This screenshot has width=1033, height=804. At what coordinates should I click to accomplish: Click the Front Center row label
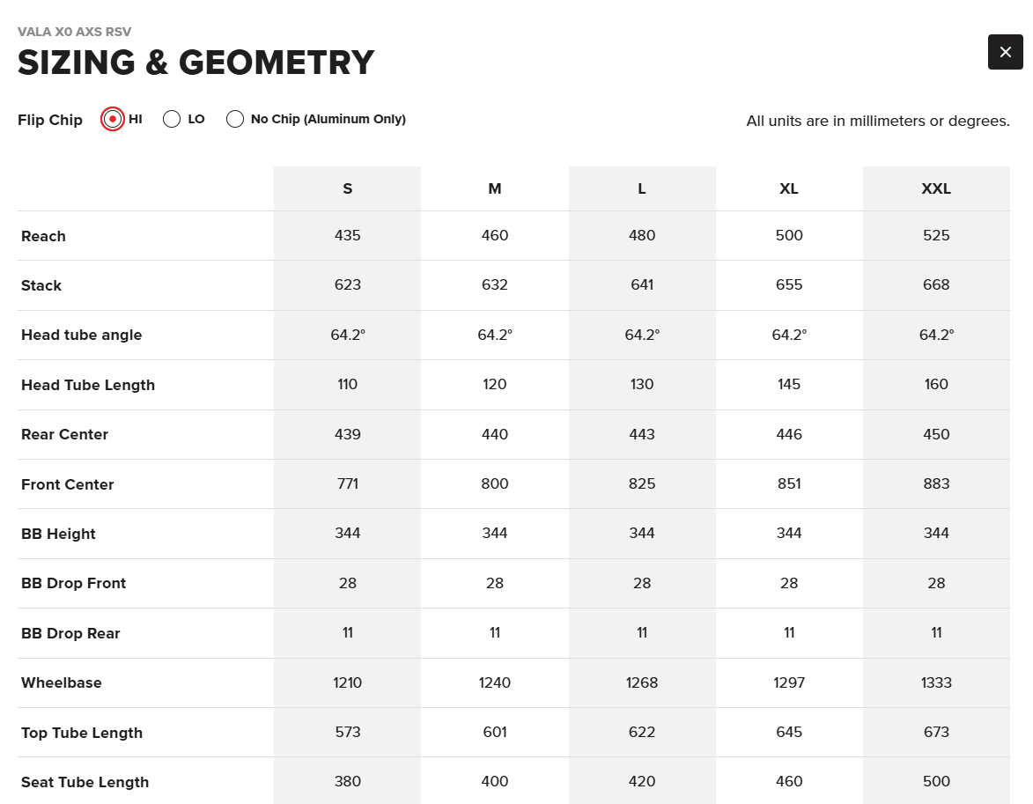67,484
